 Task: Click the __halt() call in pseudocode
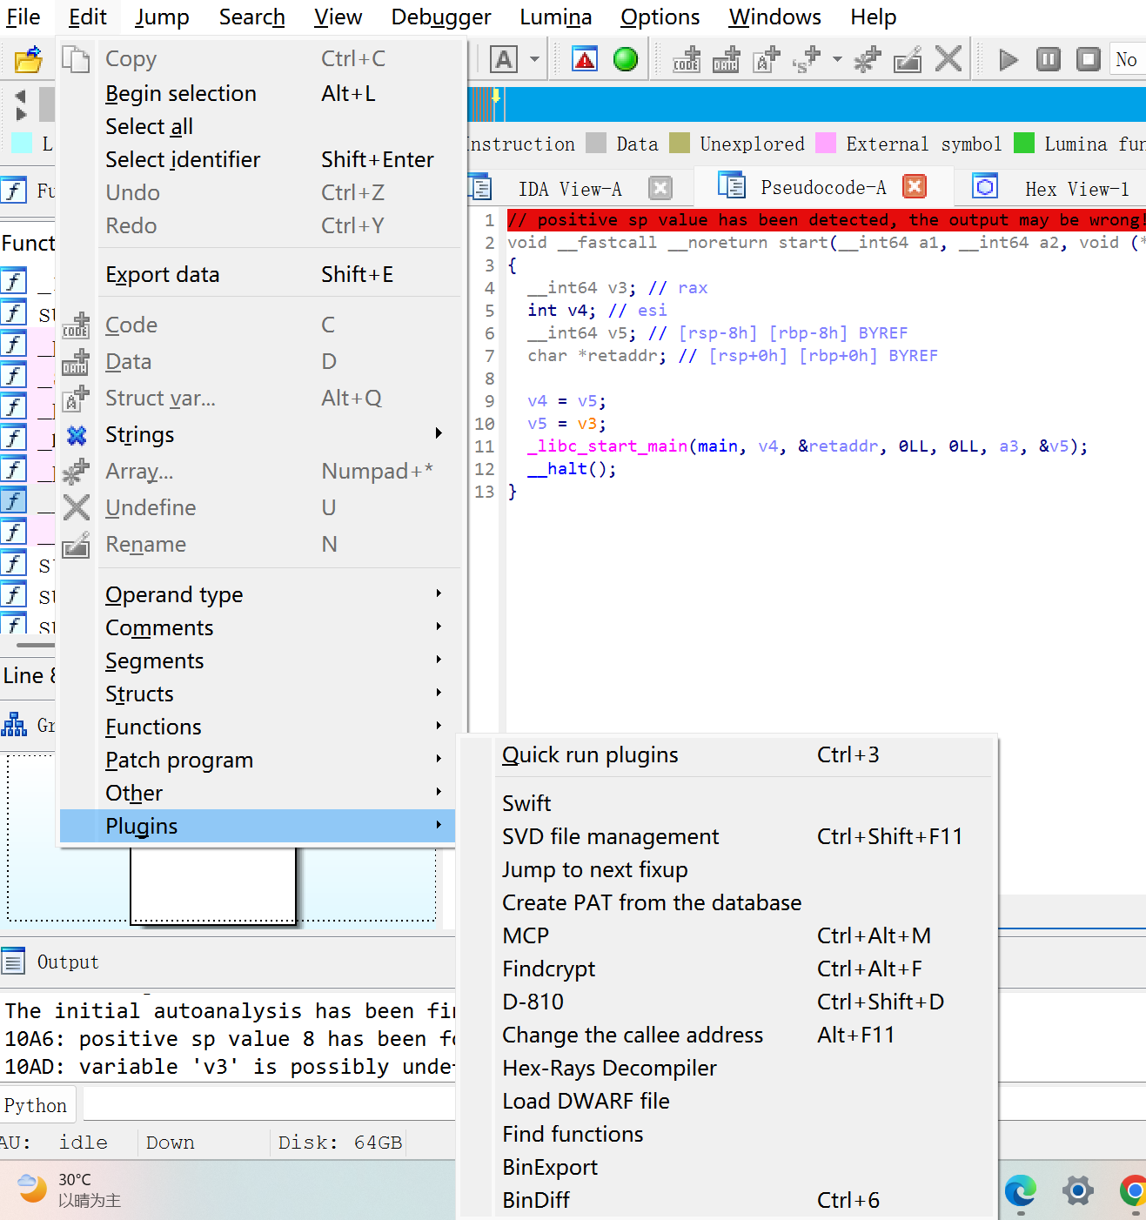(x=572, y=469)
